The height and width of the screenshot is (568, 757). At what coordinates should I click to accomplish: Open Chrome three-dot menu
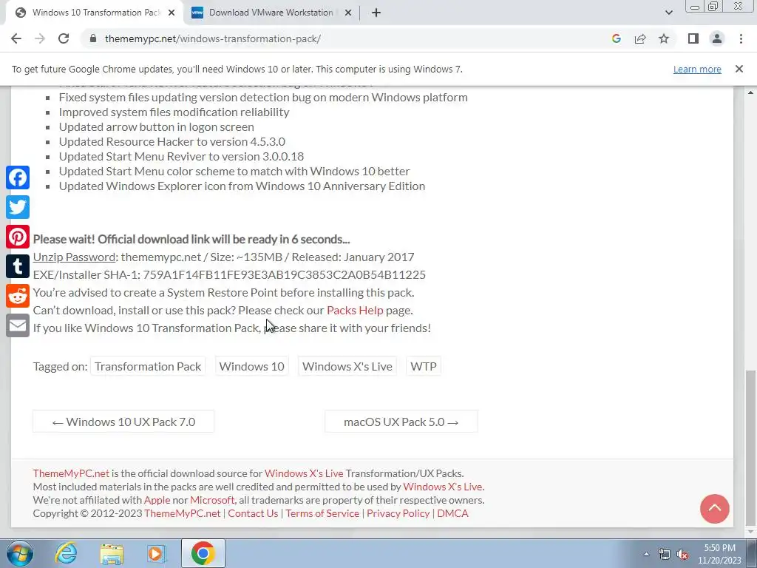[741, 38]
